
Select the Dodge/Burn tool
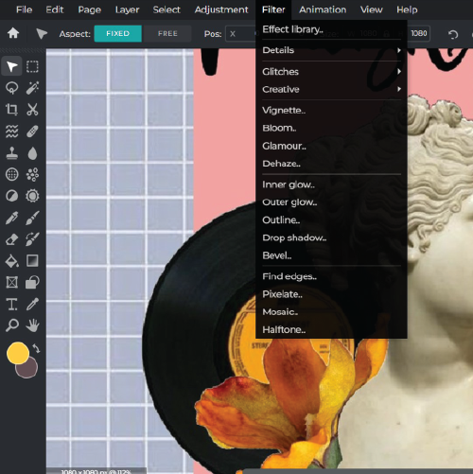(12, 196)
